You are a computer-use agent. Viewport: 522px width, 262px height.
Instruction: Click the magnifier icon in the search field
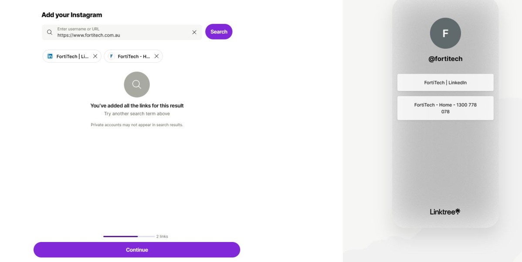(x=50, y=32)
